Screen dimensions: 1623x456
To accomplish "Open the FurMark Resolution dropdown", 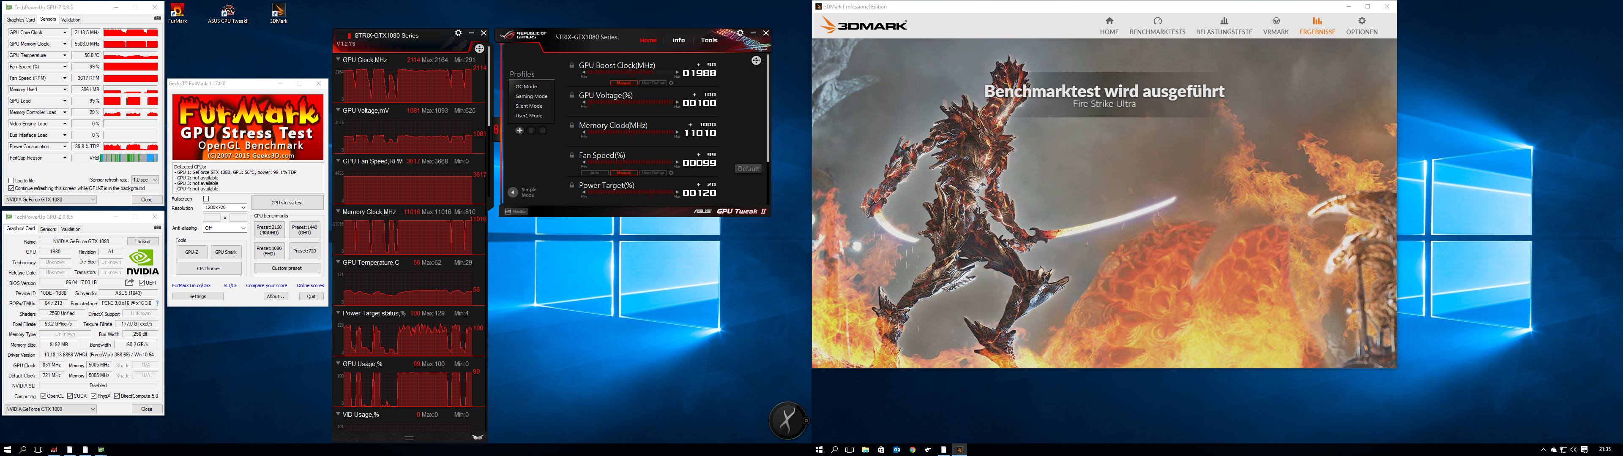I will pyautogui.click(x=225, y=208).
